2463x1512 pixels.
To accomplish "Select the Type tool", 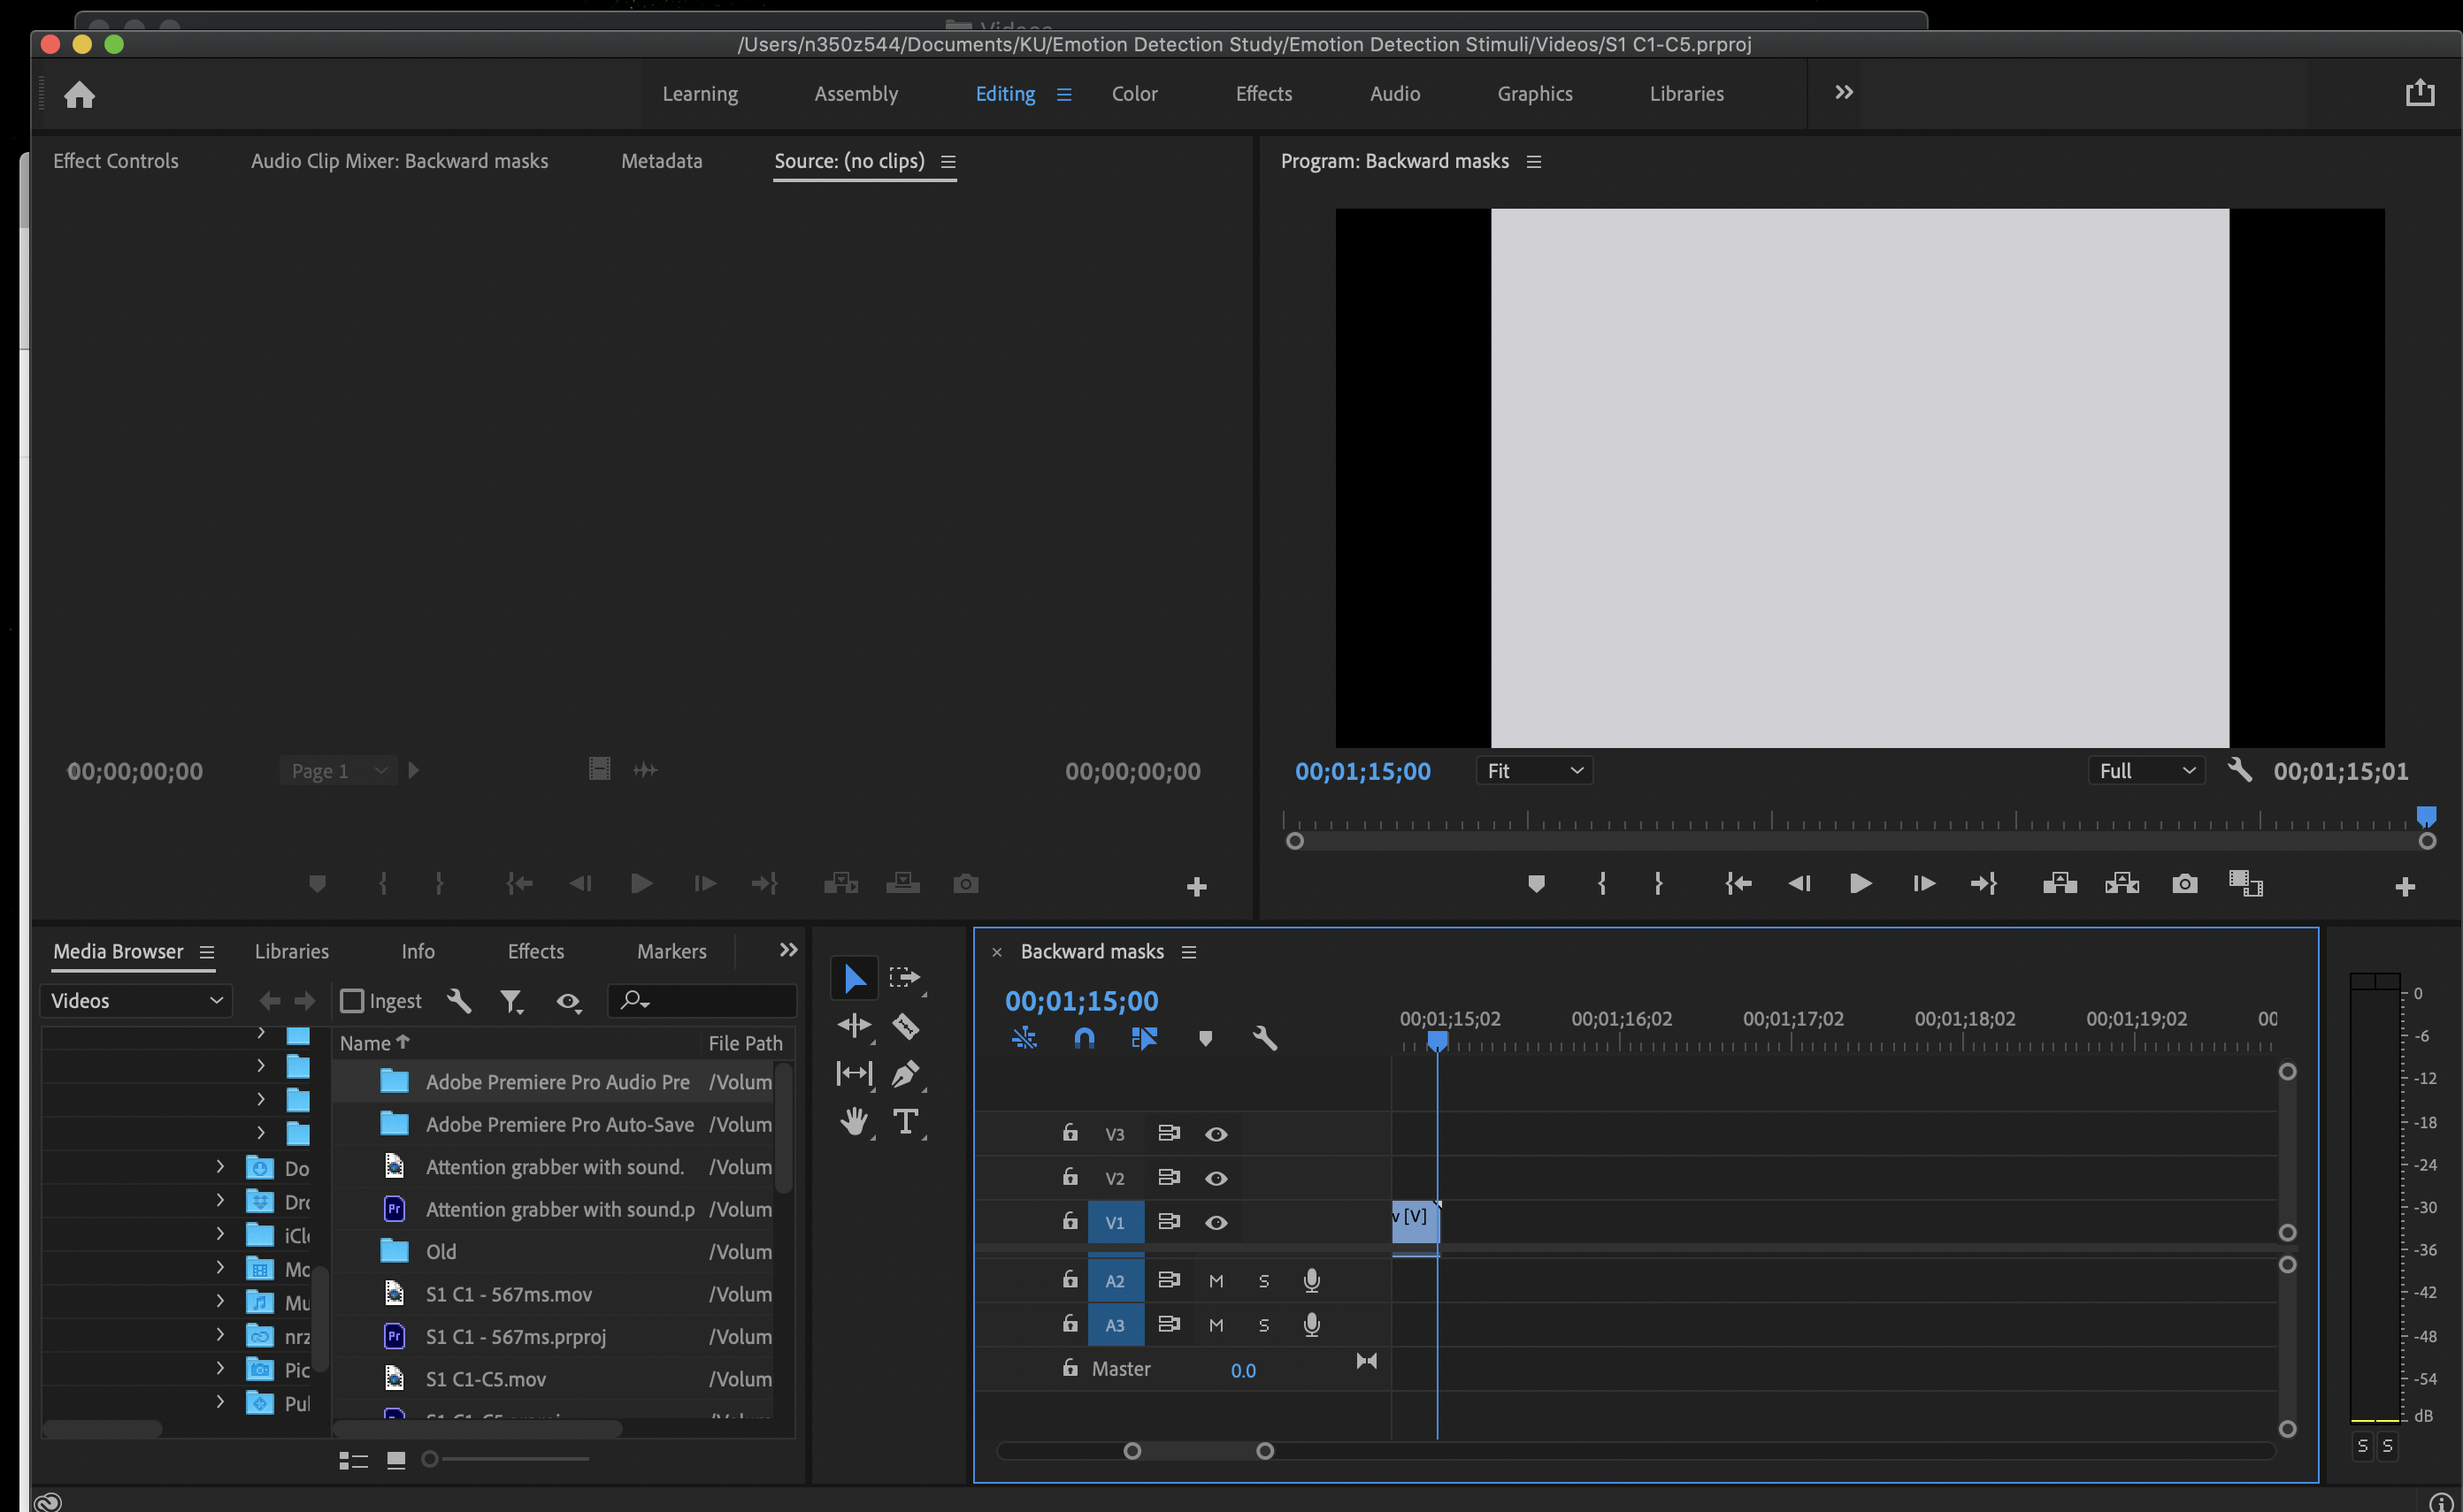I will [x=905, y=1121].
